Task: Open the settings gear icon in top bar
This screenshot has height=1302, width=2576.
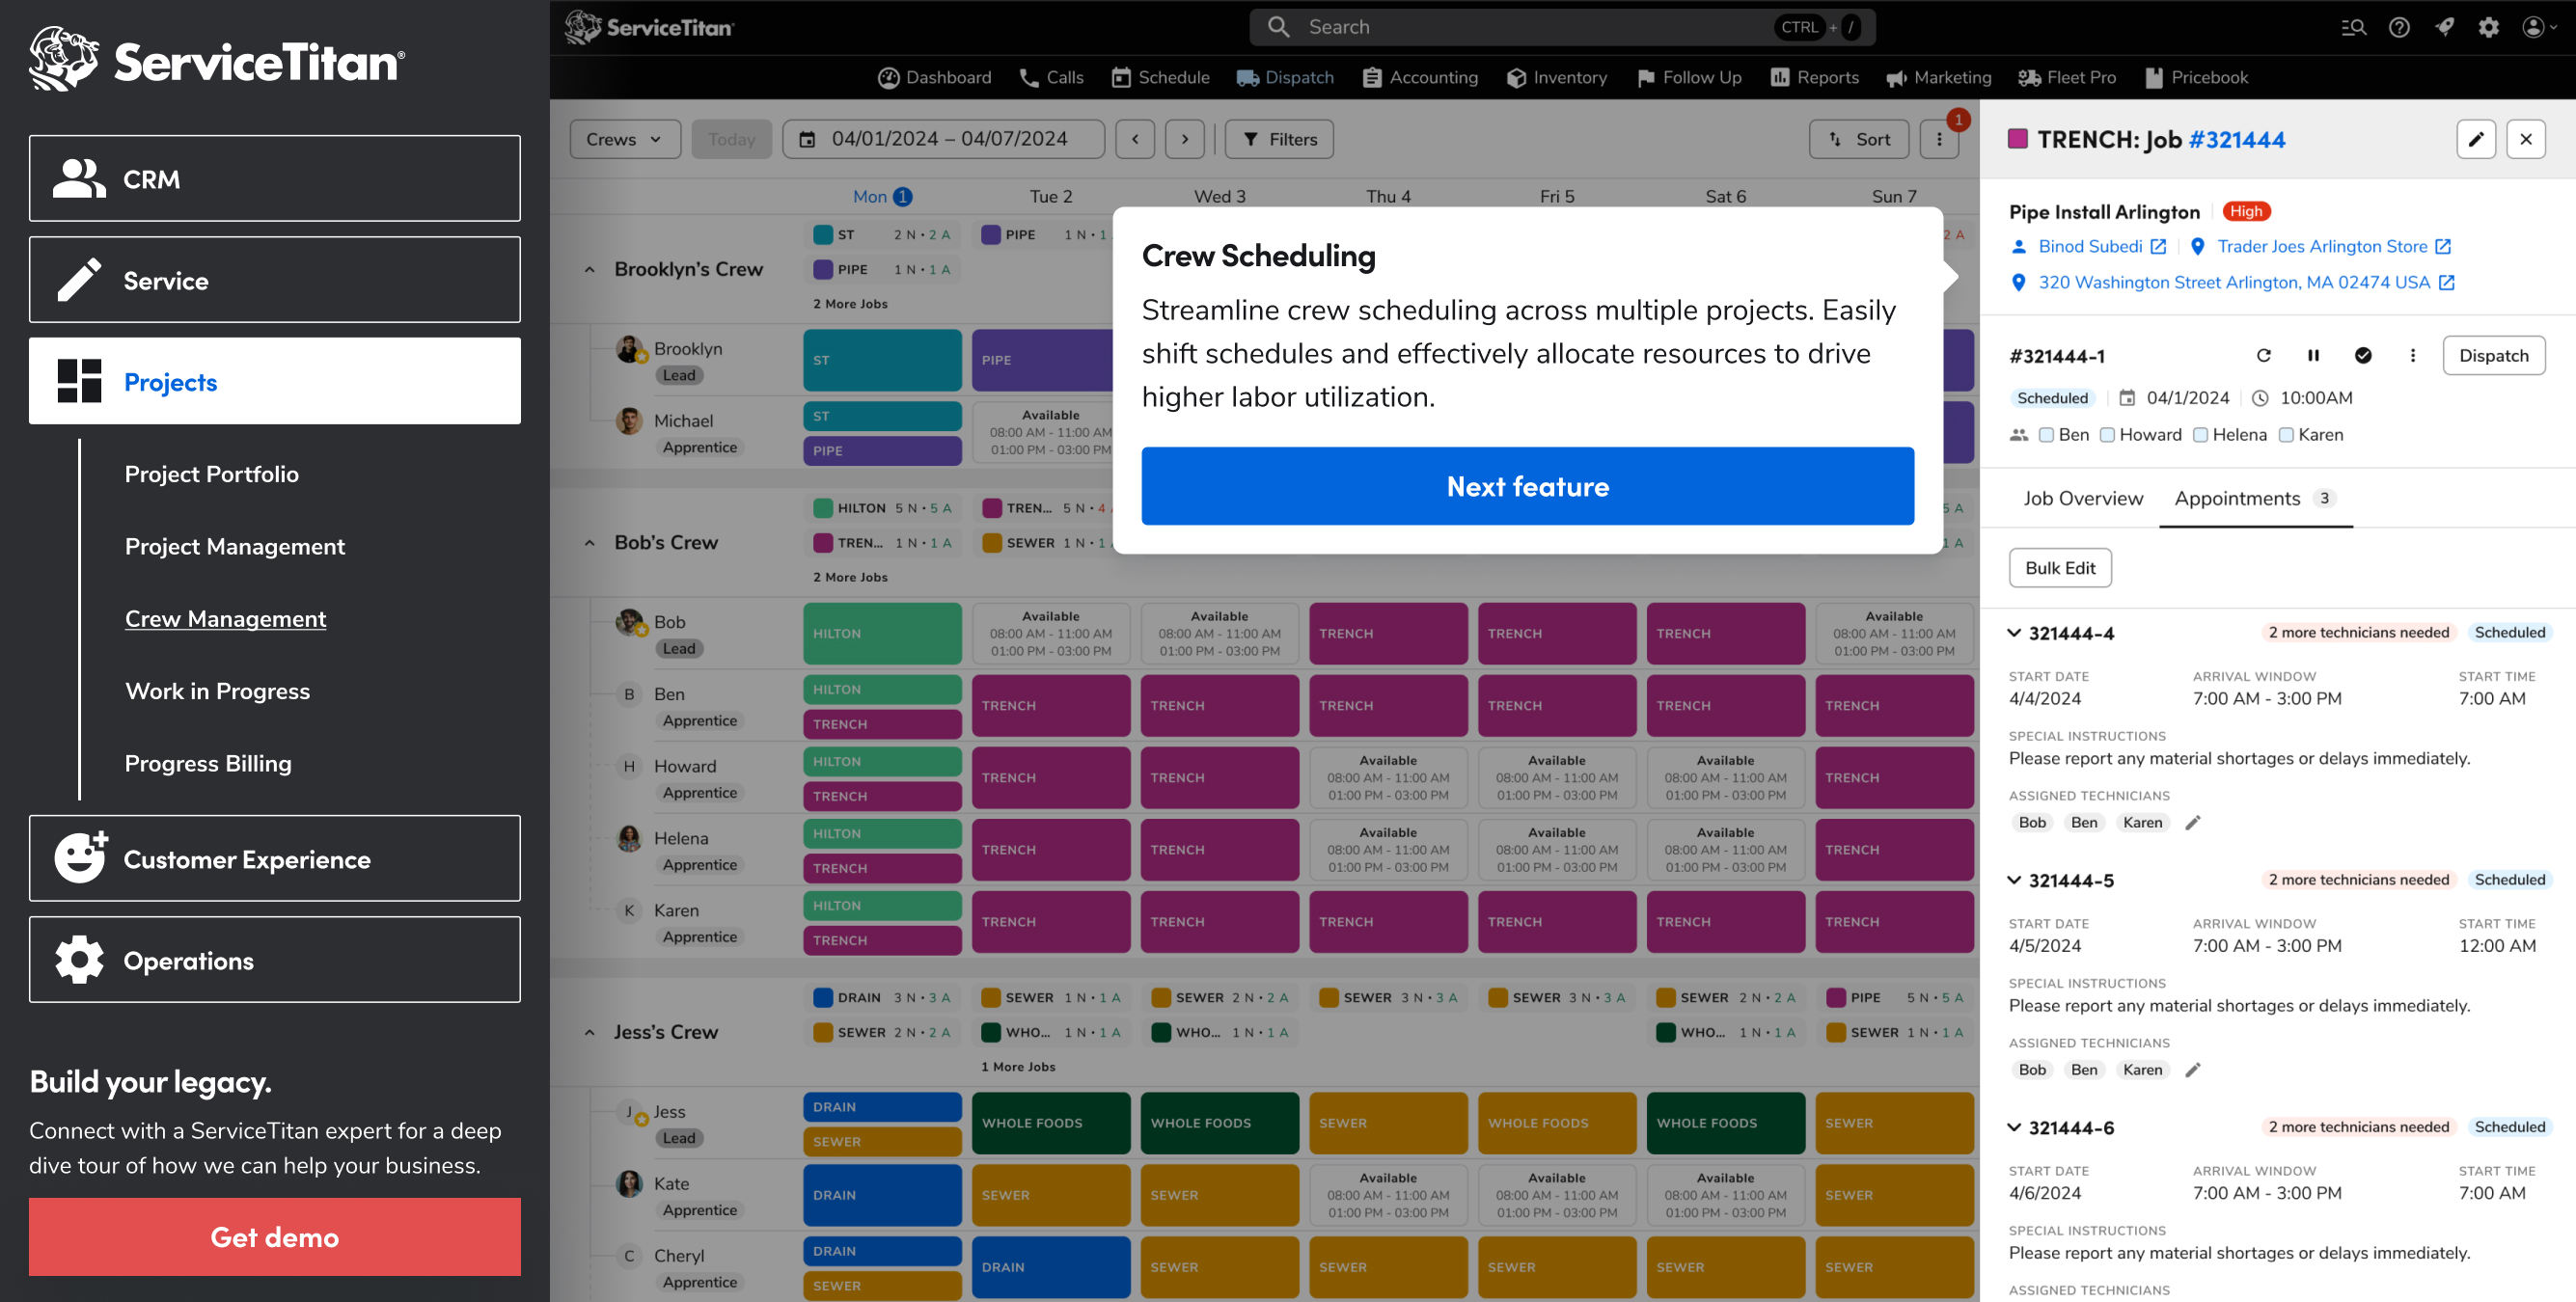Action: tap(2487, 28)
